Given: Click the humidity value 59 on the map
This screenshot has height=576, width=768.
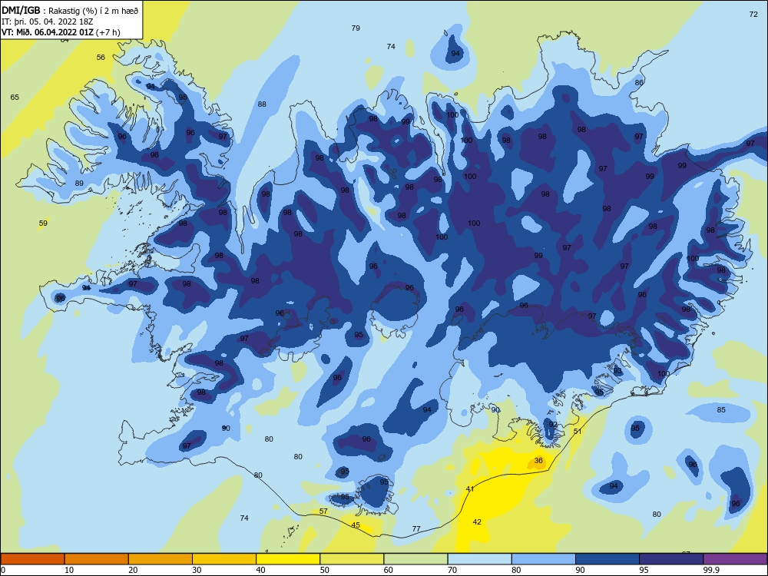Looking at the screenshot, I should pyautogui.click(x=43, y=223).
